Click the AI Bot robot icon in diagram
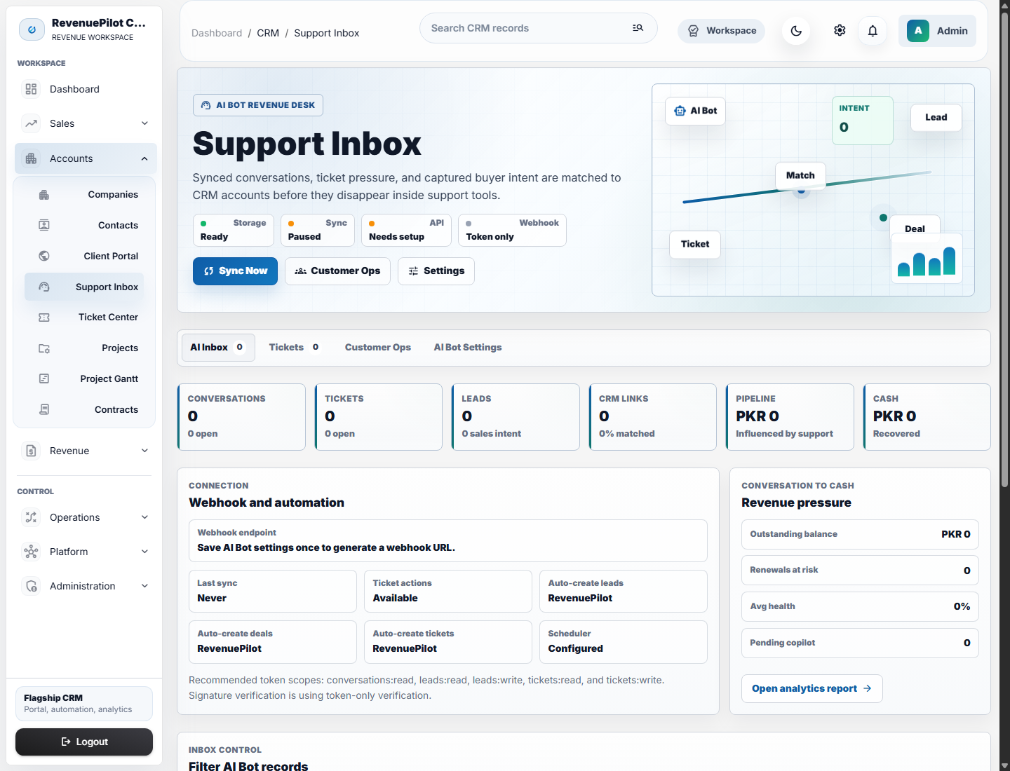1010x771 pixels. coord(680,111)
